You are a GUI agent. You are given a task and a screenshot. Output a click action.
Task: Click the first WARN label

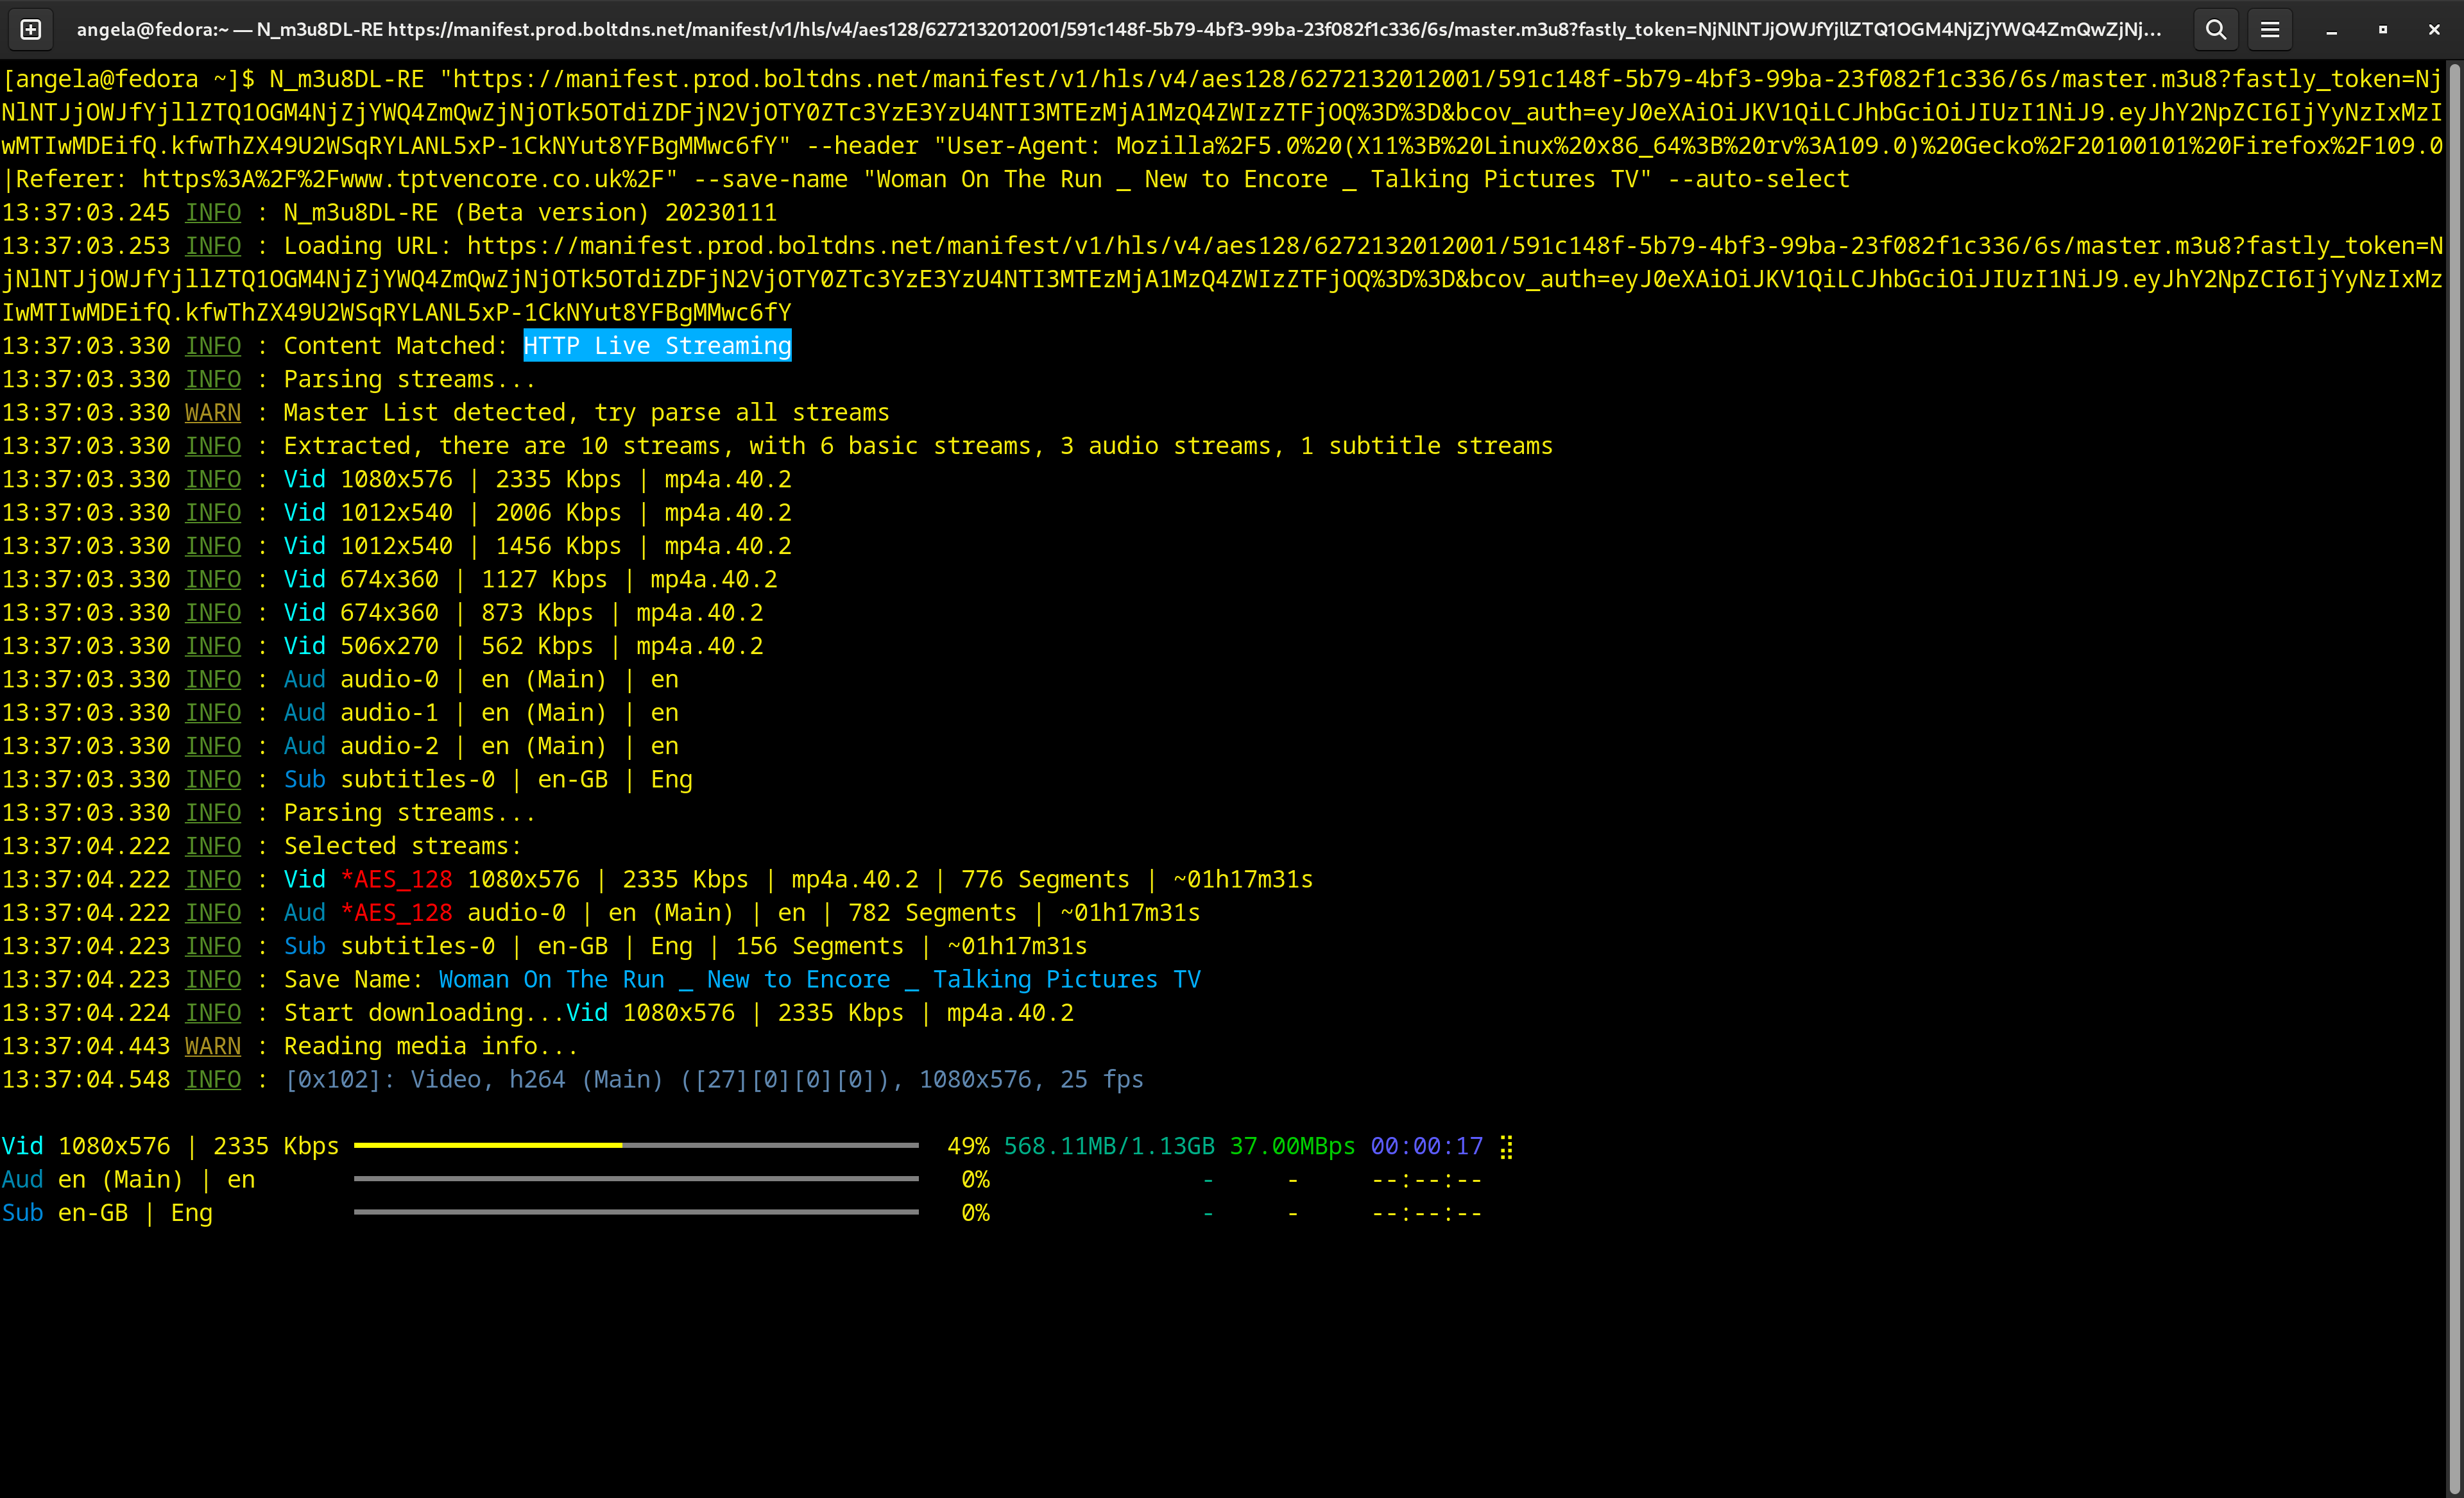pos(213,413)
